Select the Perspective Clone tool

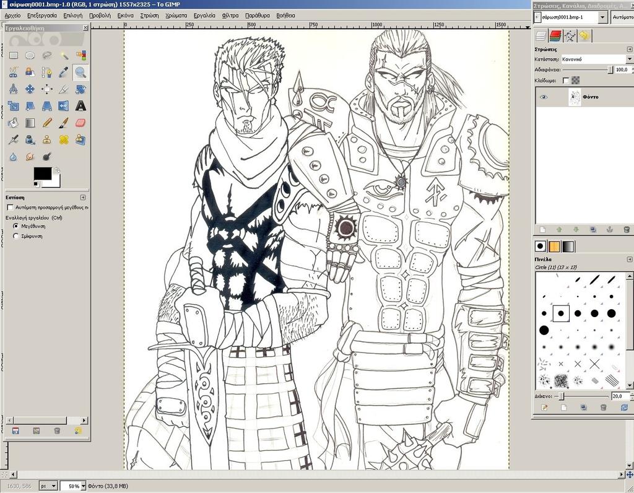[x=81, y=139]
